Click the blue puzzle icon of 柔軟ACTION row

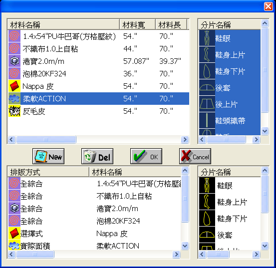tap(14, 98)
